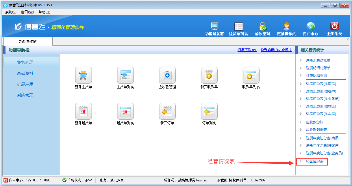Close the 功能导航窗 tab with the X
Viewport: 352px width, 186px height.
point(348,40)
